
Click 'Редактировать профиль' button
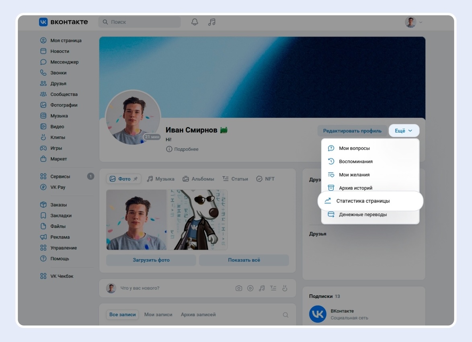tap(352, 131)
